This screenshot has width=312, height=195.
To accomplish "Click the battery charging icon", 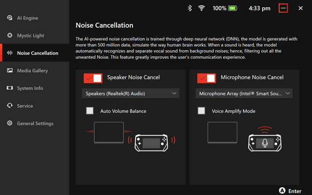I will pyautogui.click(x=233, y=8).
